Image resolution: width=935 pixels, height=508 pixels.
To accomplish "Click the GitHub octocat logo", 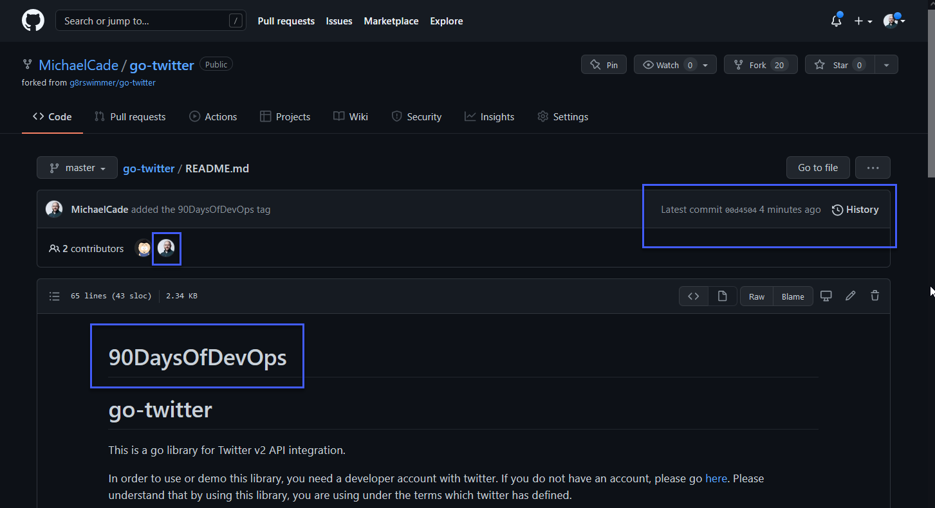I will point(32,20).
